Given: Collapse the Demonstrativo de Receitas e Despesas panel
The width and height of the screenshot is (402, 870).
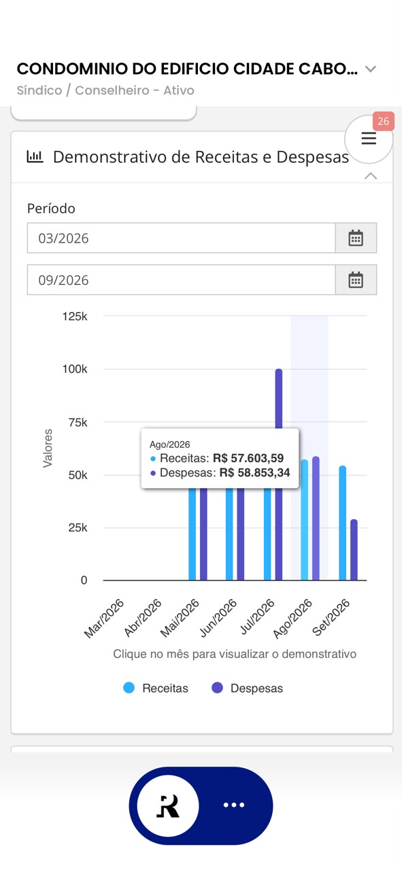Looking at the screenshot, I should (370, 176).
